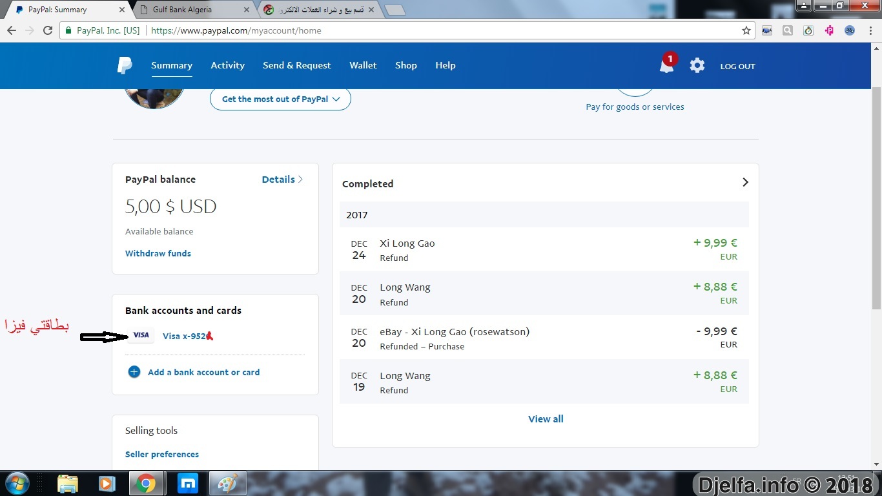Click the blue fish extension icon

coord(767,30)
